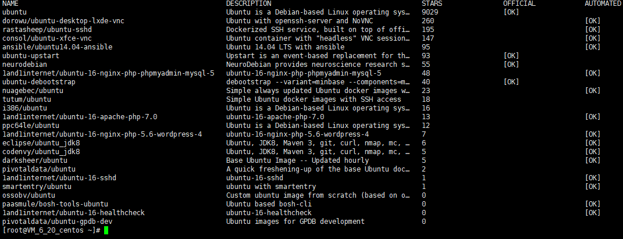Screen dimensions: 623x239
Task: Click the ansible/ubuntu14.04-ansible entry
Action: pos(57,47)
